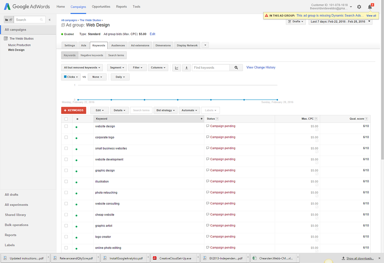
Task: Collapse the sidebar with the double chevron
Action: [50, 20]
